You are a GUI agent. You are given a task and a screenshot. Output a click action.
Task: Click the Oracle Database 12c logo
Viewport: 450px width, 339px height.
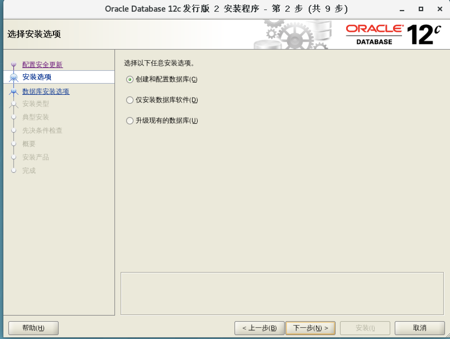pos(391,33)
